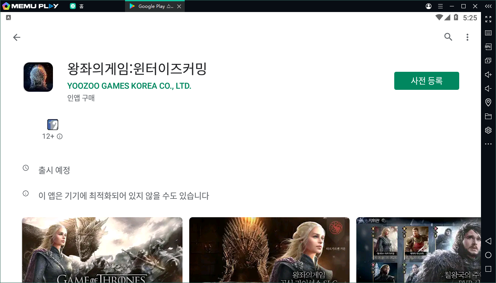Install APK using sidebar APK icon
This screenshot has height=283, width=496.
coord(488,47)
